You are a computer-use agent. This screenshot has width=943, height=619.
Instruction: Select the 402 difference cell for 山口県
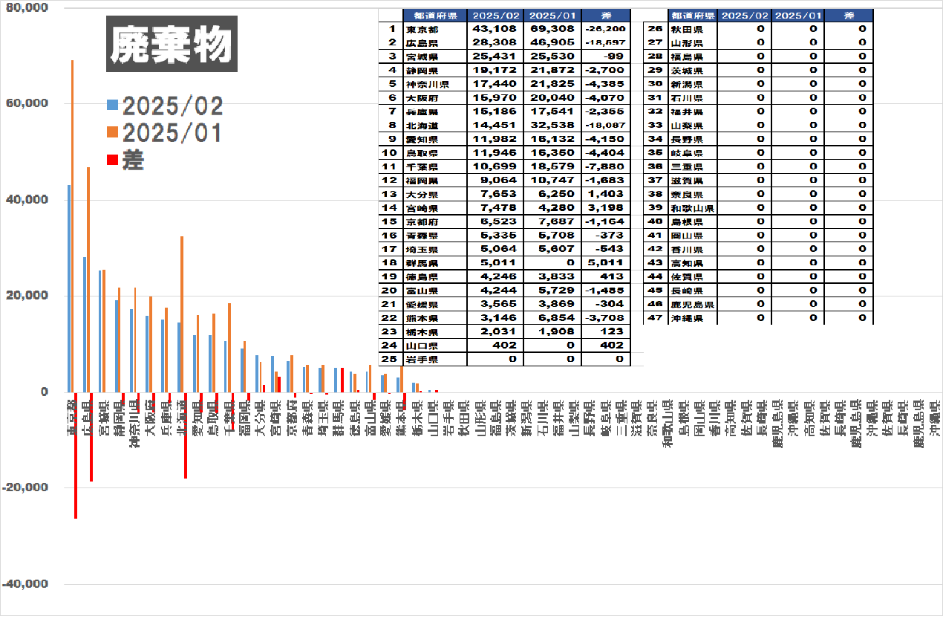tap(605, 346)
